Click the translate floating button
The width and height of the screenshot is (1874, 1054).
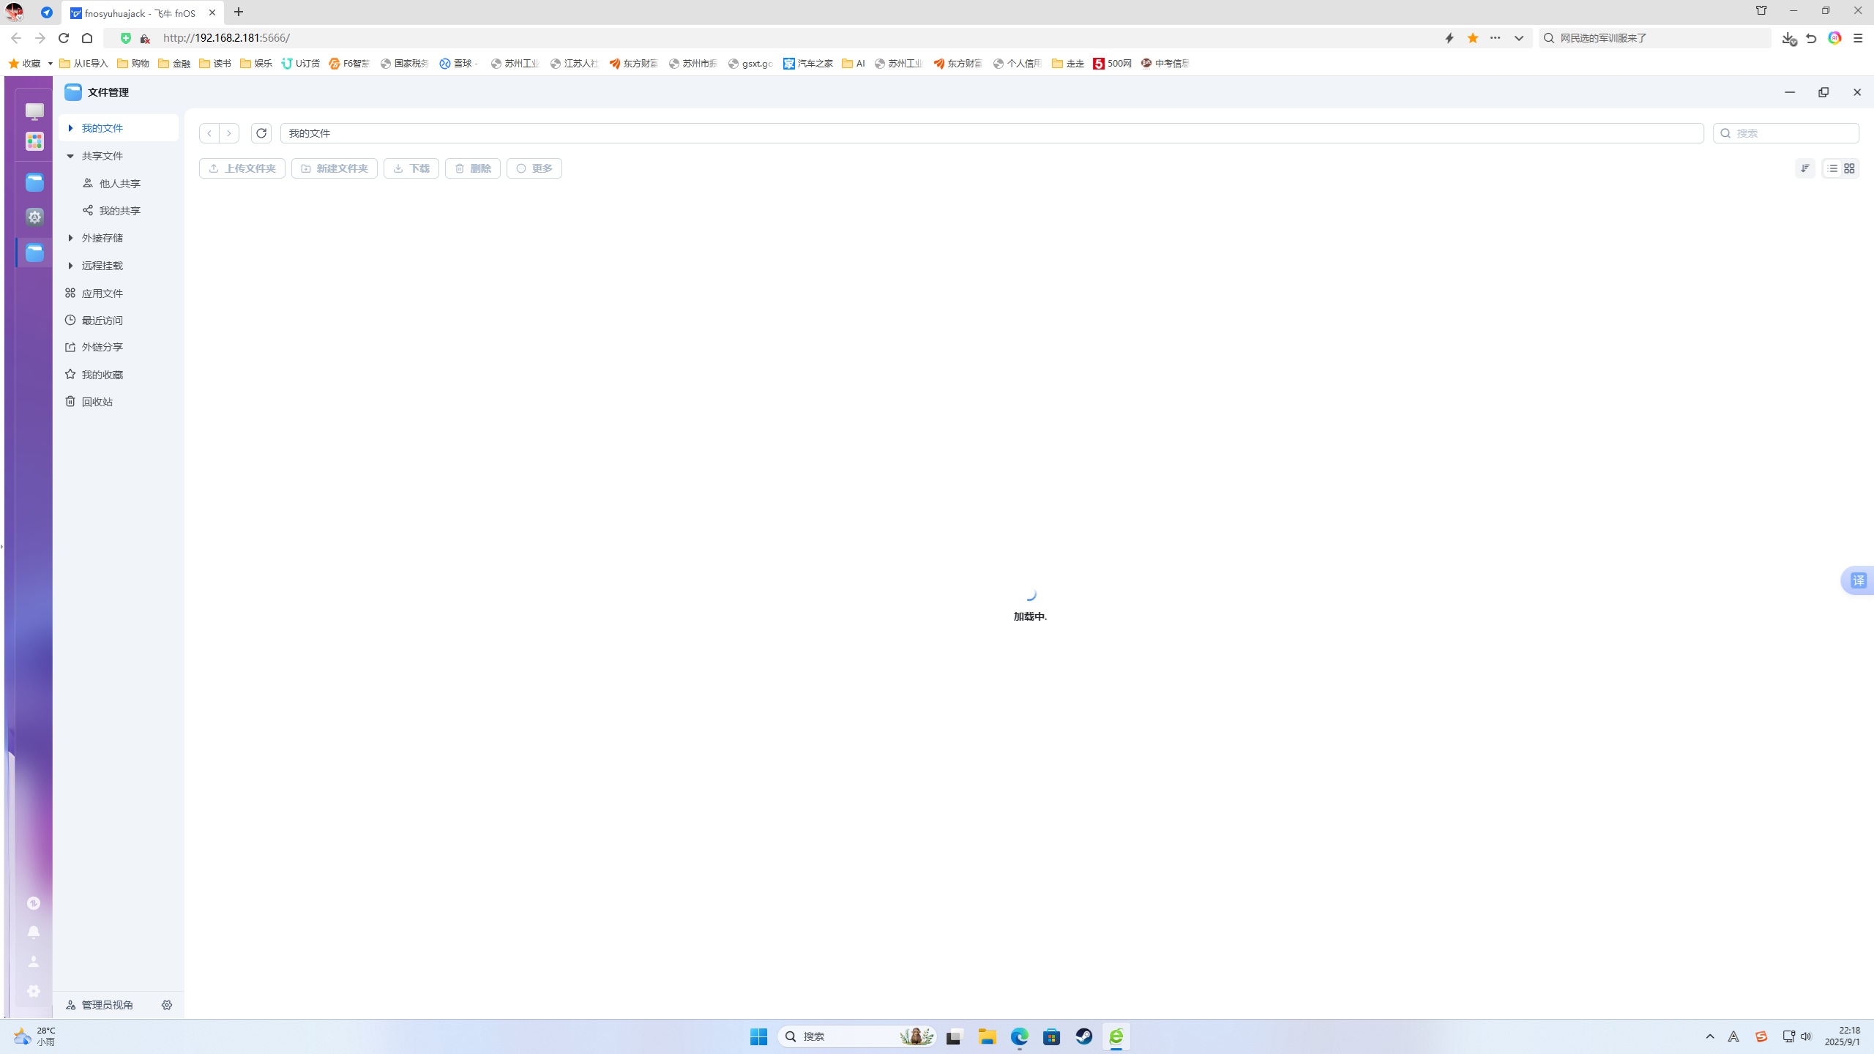click(1858, 580)
